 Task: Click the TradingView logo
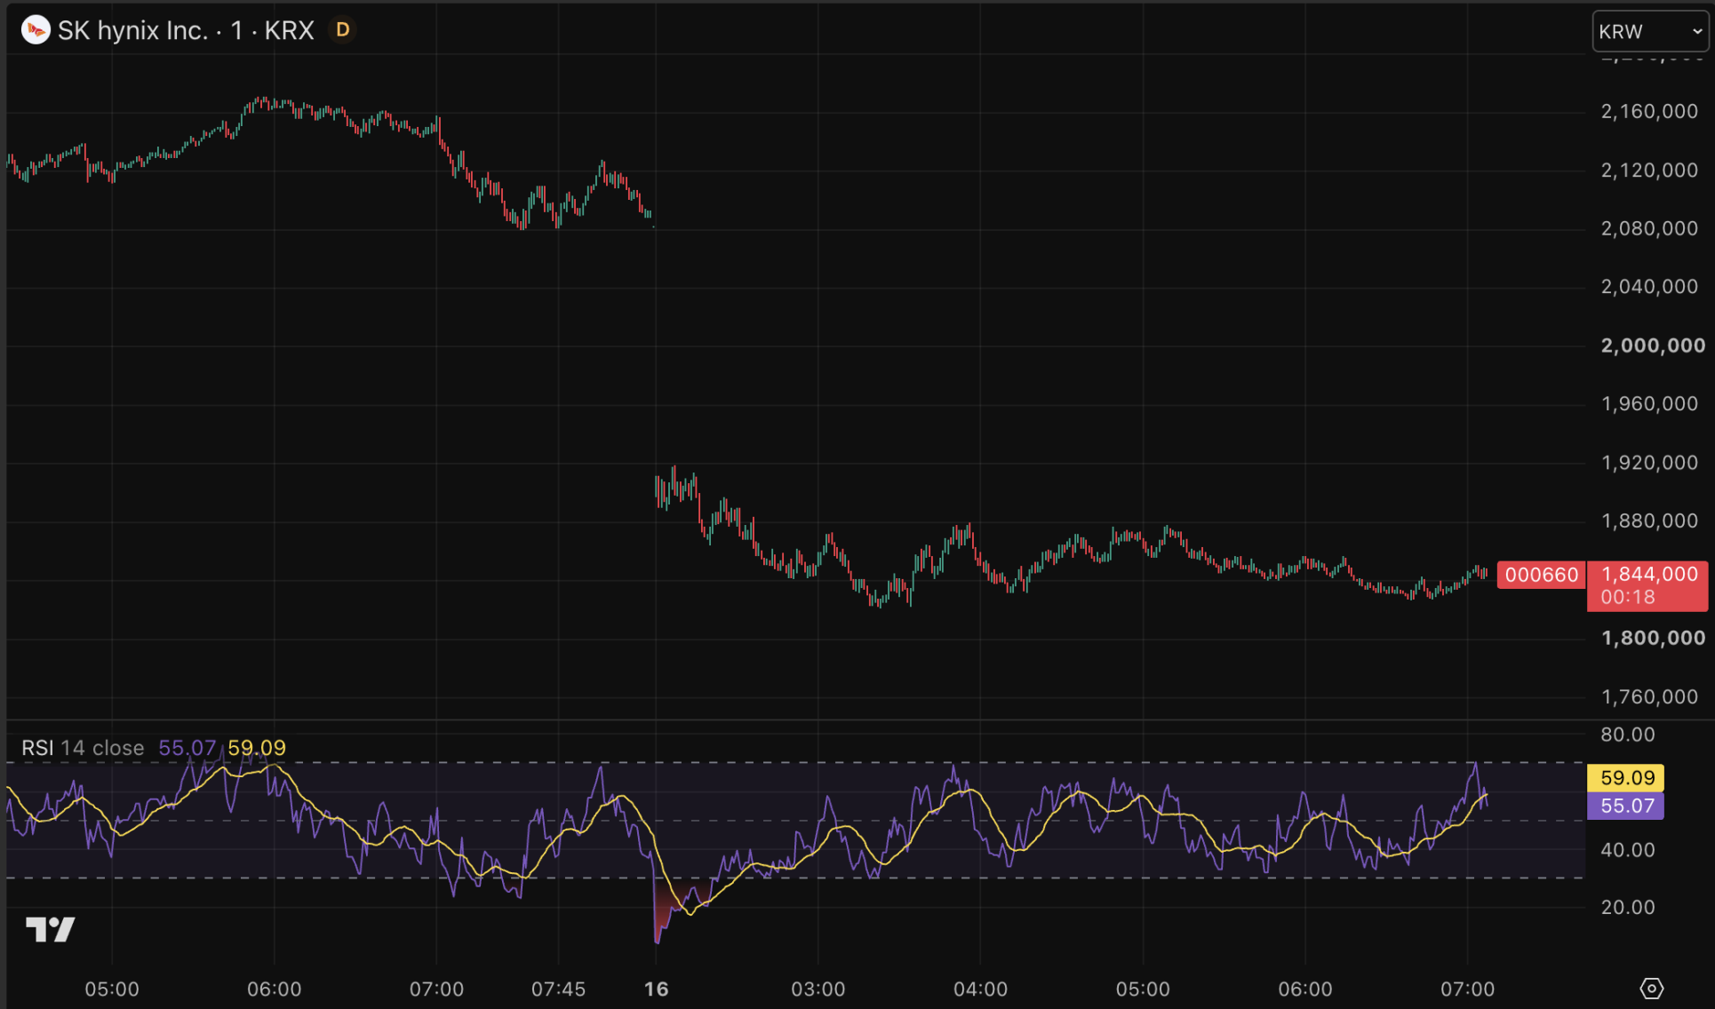click(51, 929)
